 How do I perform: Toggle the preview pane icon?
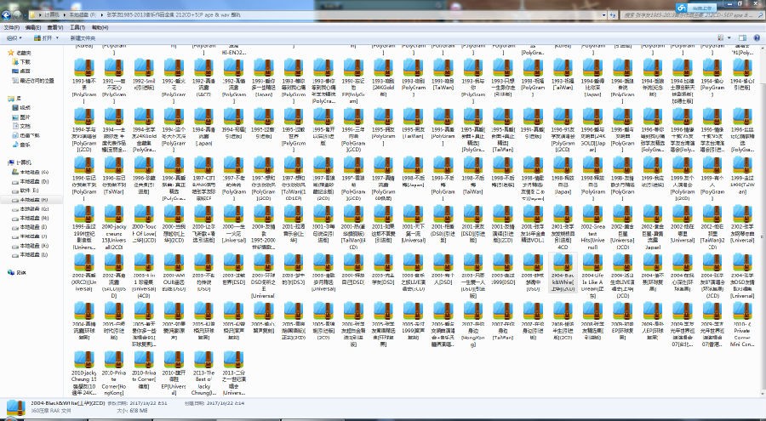coord(742,37)
